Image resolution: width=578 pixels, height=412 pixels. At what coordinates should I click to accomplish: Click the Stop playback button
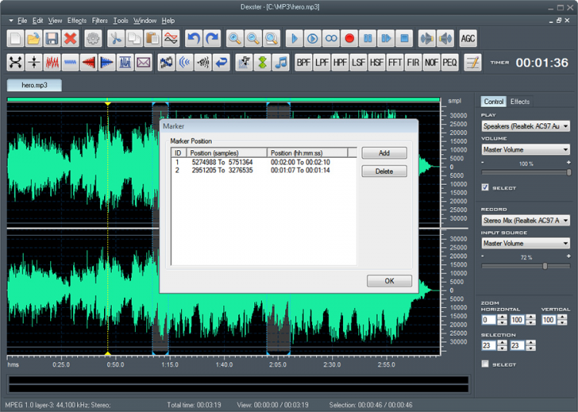403,38
